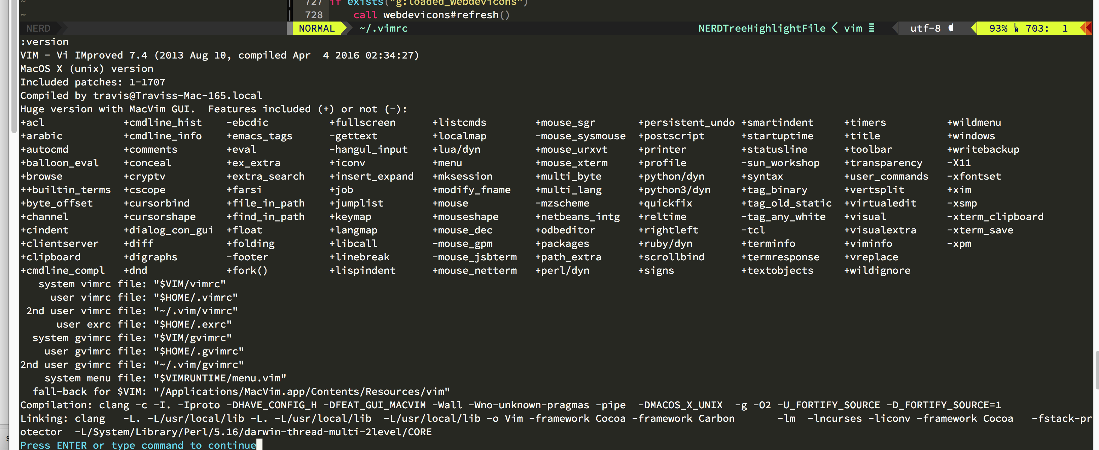Click 'MacOS X (unix) version' line

86,69
